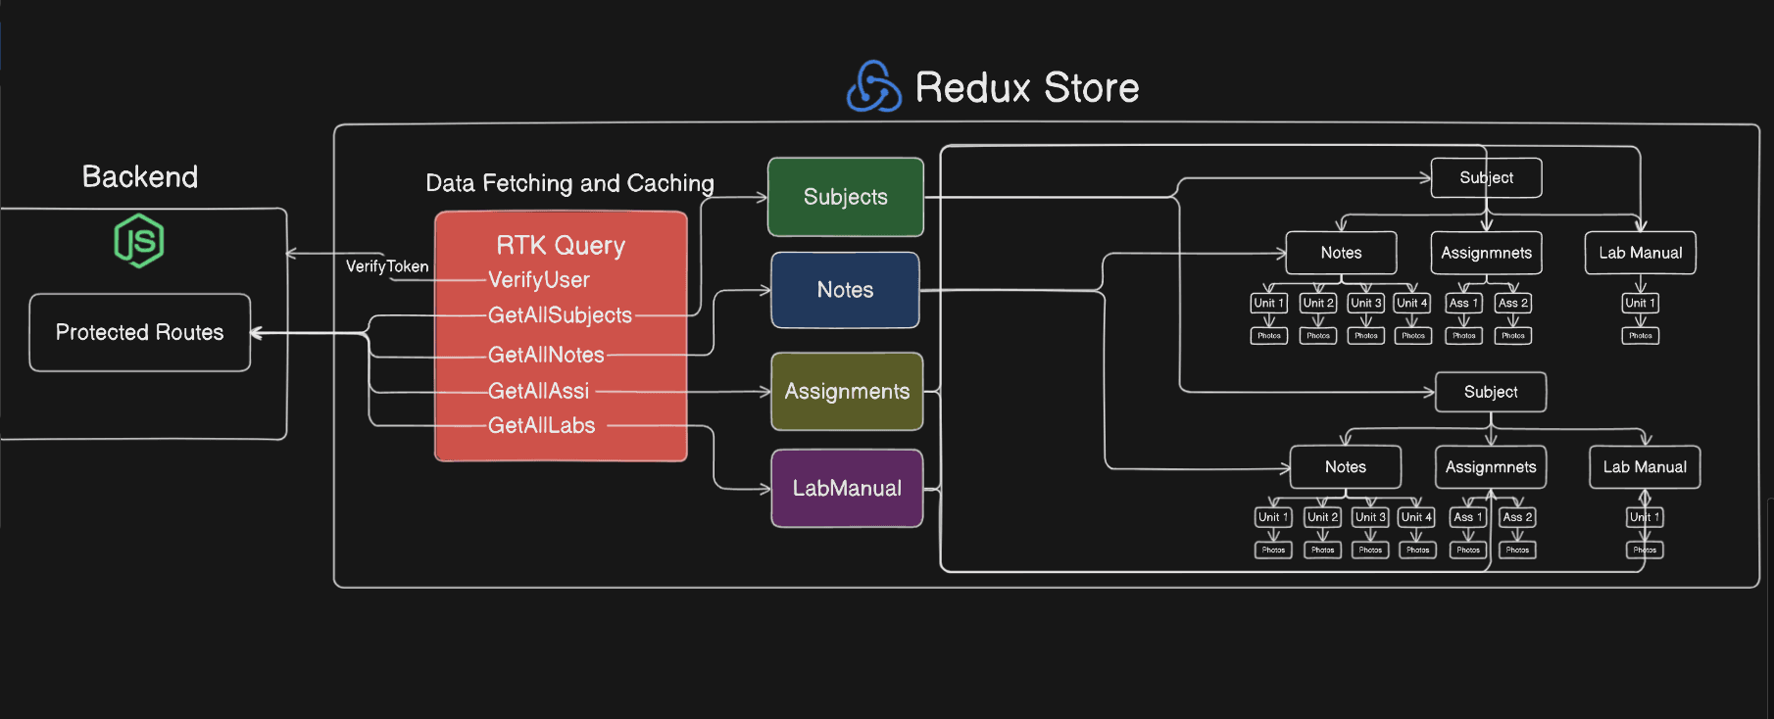Viewport: 1774px width, 719px height.
Task: Select the olive Assignments slice box
Action: point(847,392)
